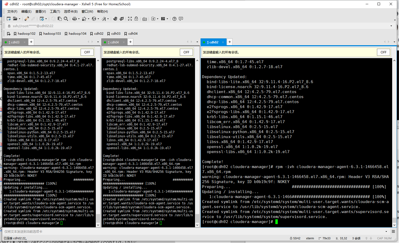Open the 帮助(H) menu
Image resolution: width=399 pixels, height=243 pixels.
[102, 12]
